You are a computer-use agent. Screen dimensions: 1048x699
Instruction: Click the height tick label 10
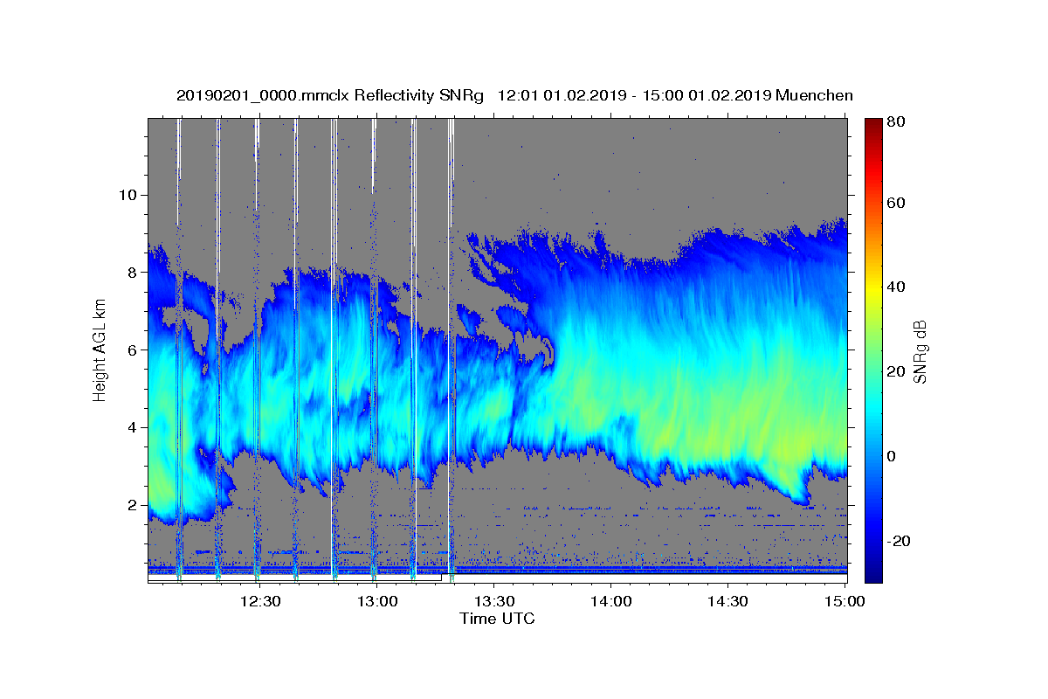point(130,195)
